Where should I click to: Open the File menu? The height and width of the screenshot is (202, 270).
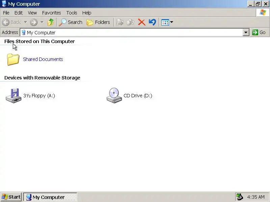tap(6, 13)
